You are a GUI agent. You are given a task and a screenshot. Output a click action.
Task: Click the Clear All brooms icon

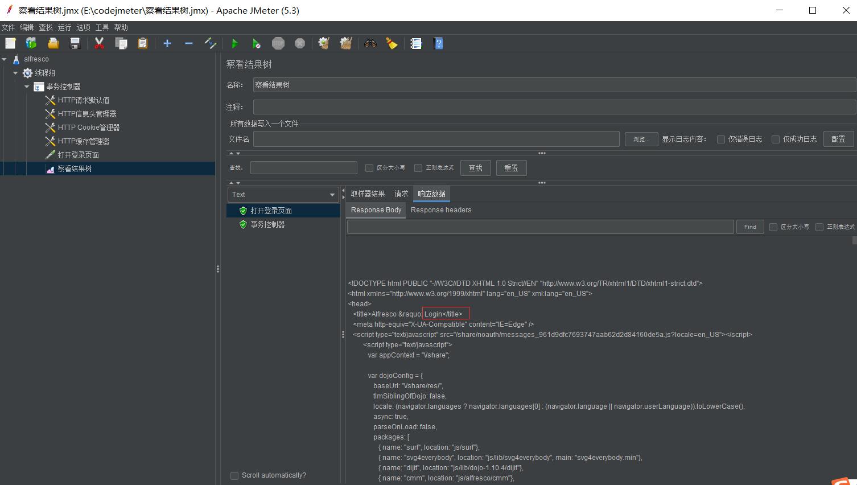pyautogui.click(x=345, y=43)
